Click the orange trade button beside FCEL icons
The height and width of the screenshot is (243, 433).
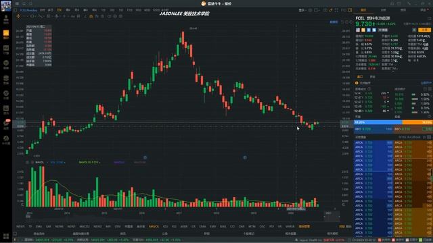[x=424, y=30]
